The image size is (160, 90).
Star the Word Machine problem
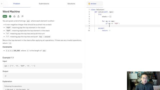point(14,16)
